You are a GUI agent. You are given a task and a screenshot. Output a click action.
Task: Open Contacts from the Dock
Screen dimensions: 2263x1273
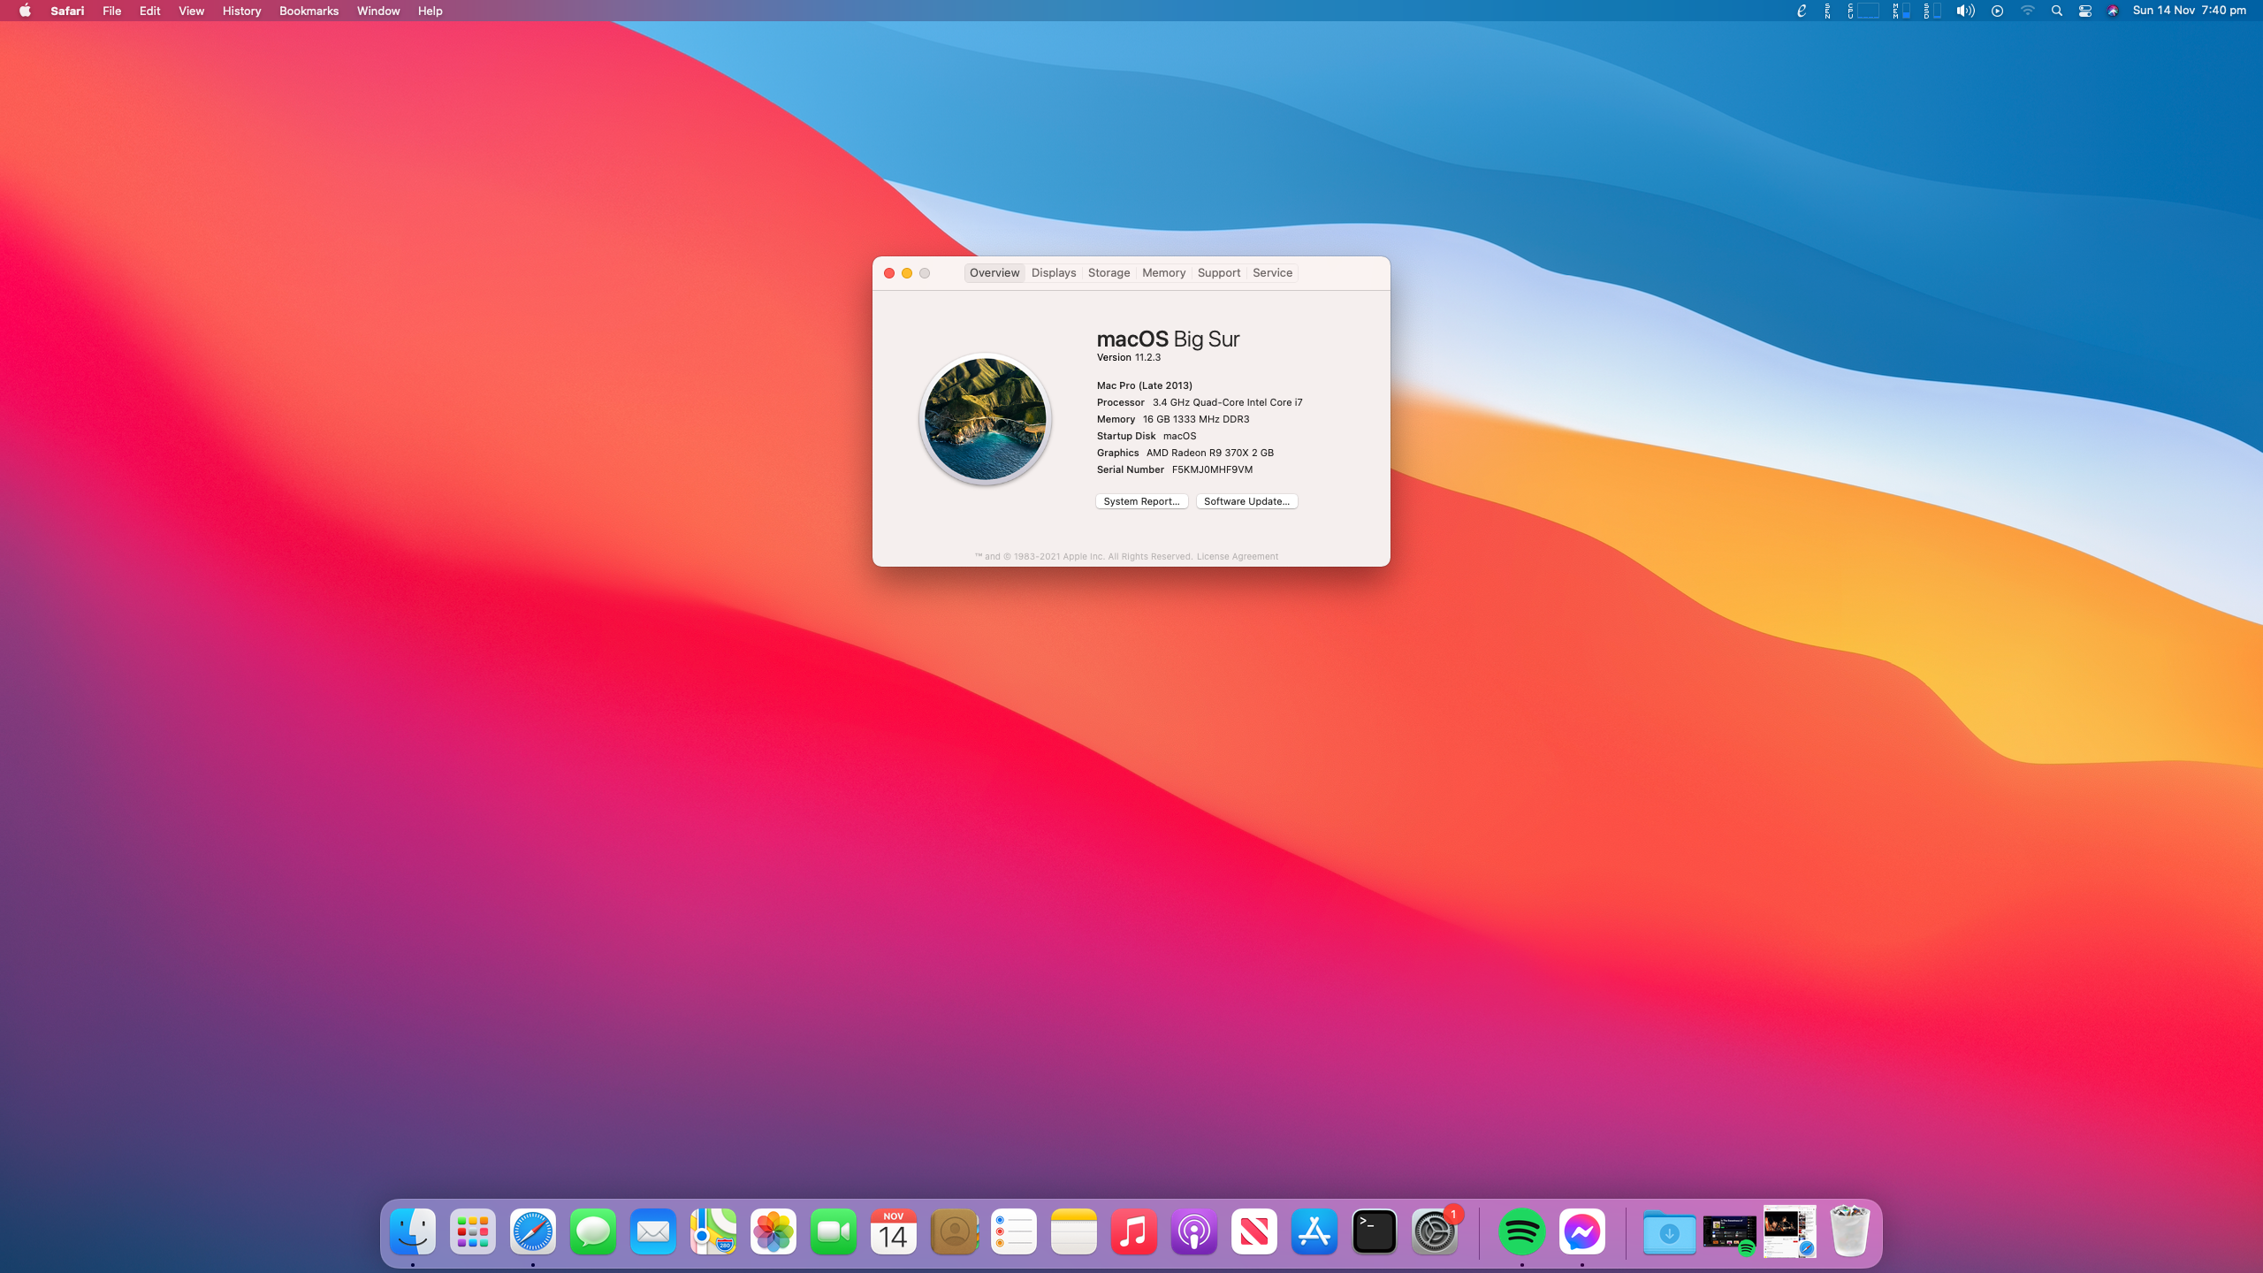(954, 1231)
